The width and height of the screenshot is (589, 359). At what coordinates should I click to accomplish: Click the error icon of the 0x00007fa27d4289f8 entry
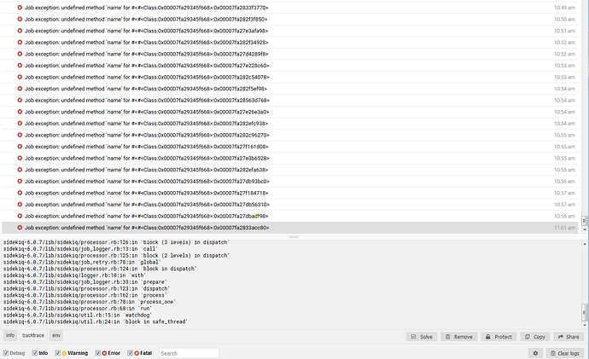20,54
